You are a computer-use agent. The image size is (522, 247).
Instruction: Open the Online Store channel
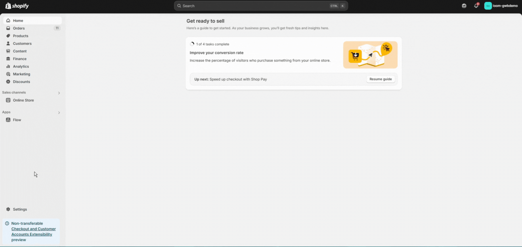tap(32, 100)
